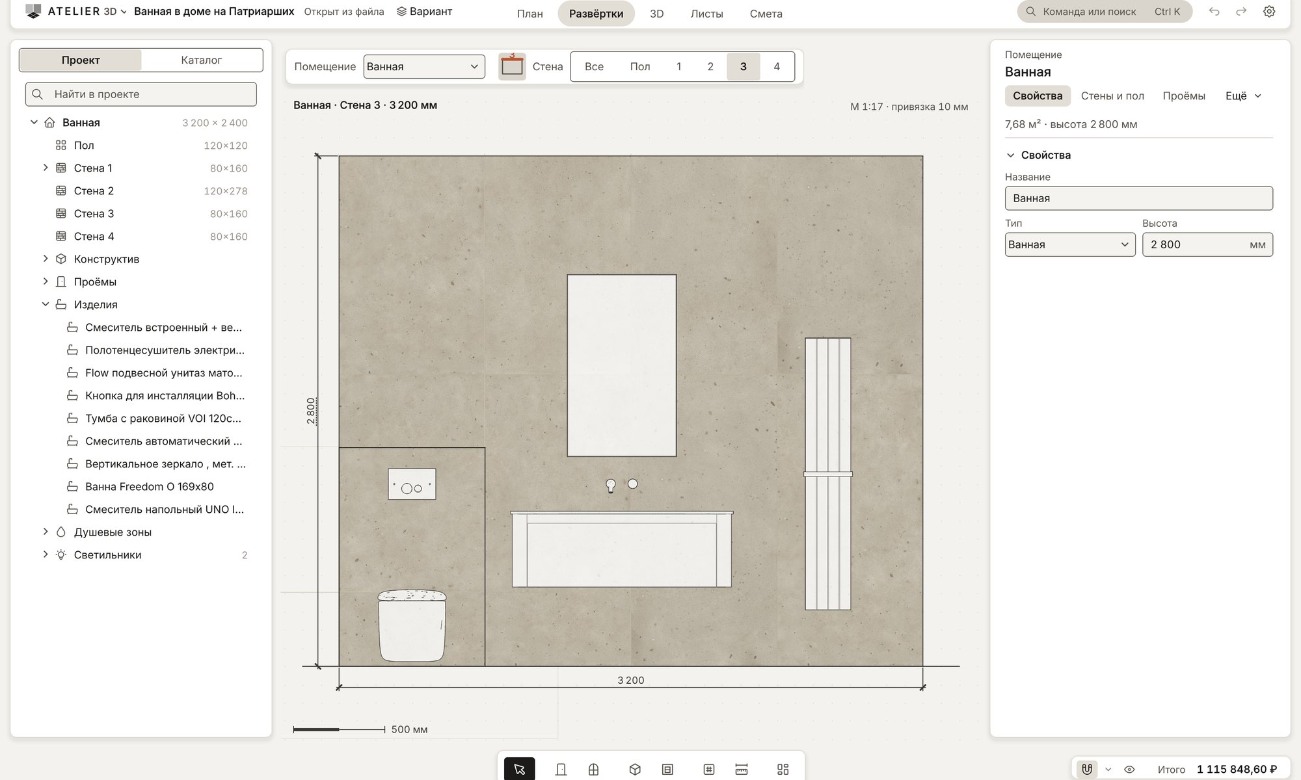This screenshot has width=1301, height=780.
Task: Click the redo arrow
Action: tap(1241, 12)
